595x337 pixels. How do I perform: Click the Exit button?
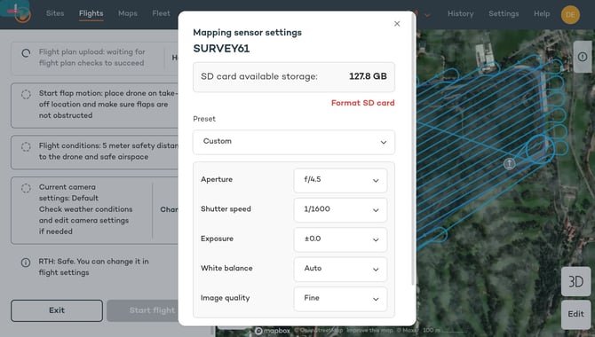pyautogui.click(x=57, y=310)
